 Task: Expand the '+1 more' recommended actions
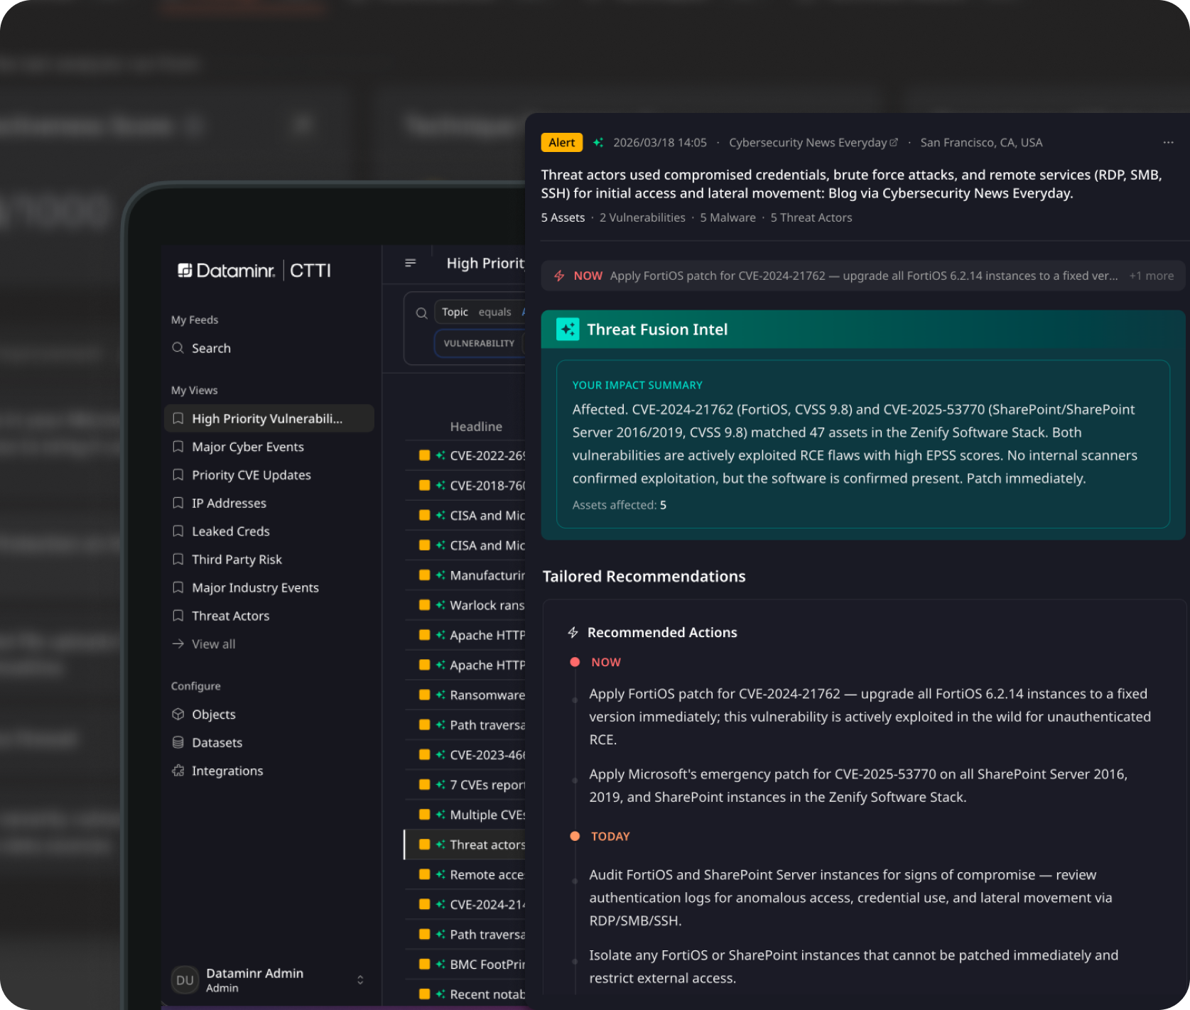(x=1151, y=276)
